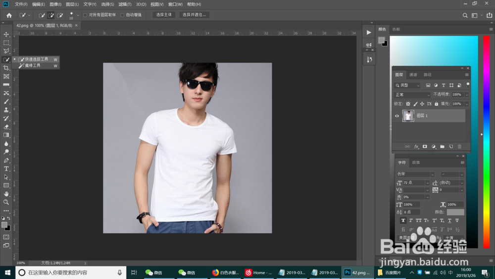Screen dimensions: 495x279
Task: Click the 选择并遮住... button
Action: [194, 15]
